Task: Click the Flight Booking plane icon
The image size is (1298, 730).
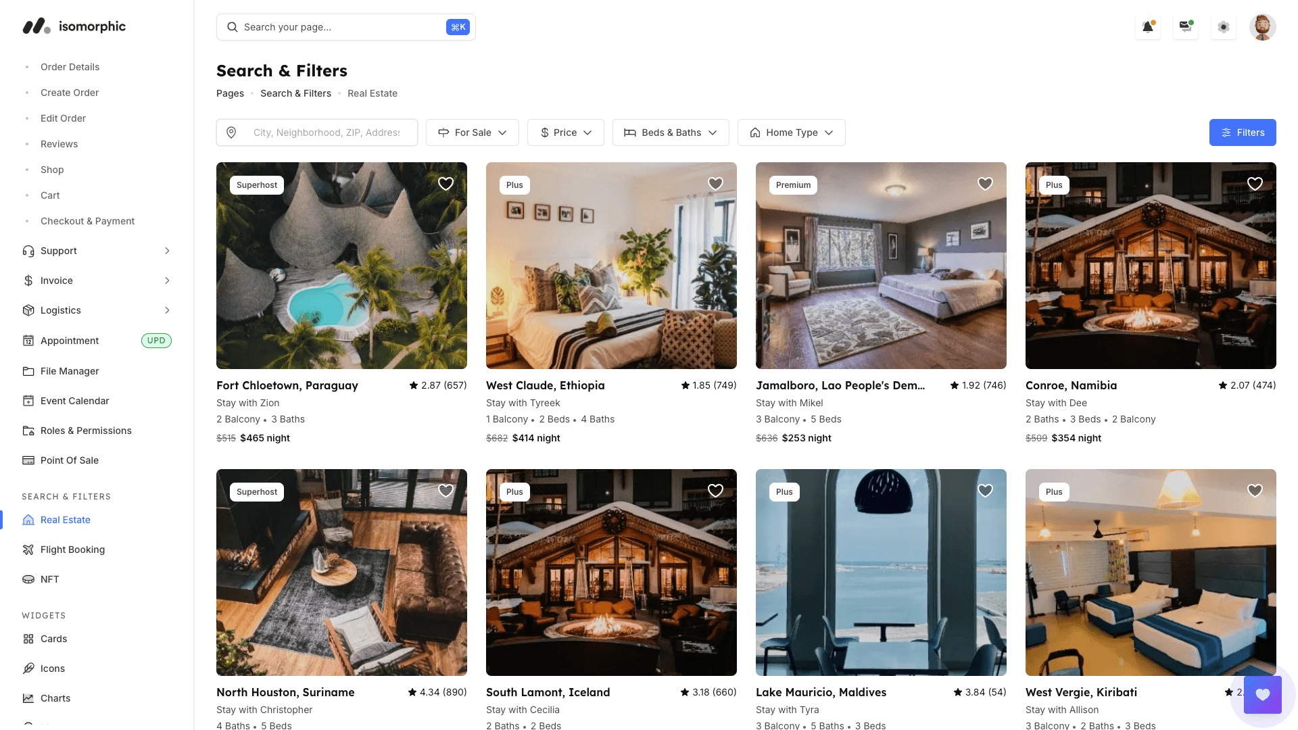Action: [28, 550]
